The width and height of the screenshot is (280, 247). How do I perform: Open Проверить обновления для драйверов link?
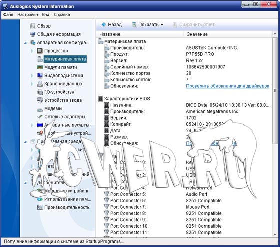(227, 86)
